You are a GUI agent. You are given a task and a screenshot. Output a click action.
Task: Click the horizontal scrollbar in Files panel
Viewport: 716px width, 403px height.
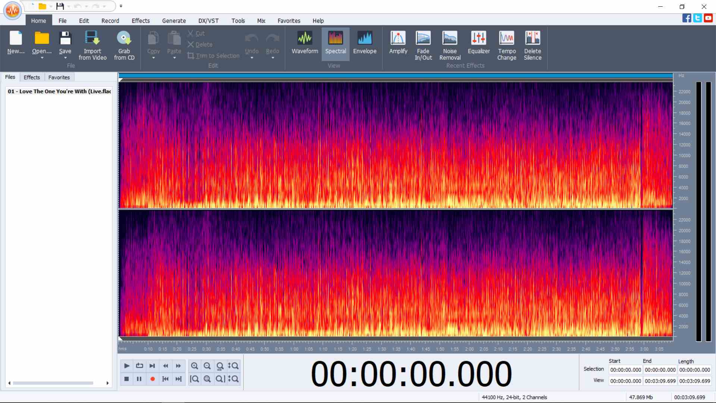click(x=53, y=383)
